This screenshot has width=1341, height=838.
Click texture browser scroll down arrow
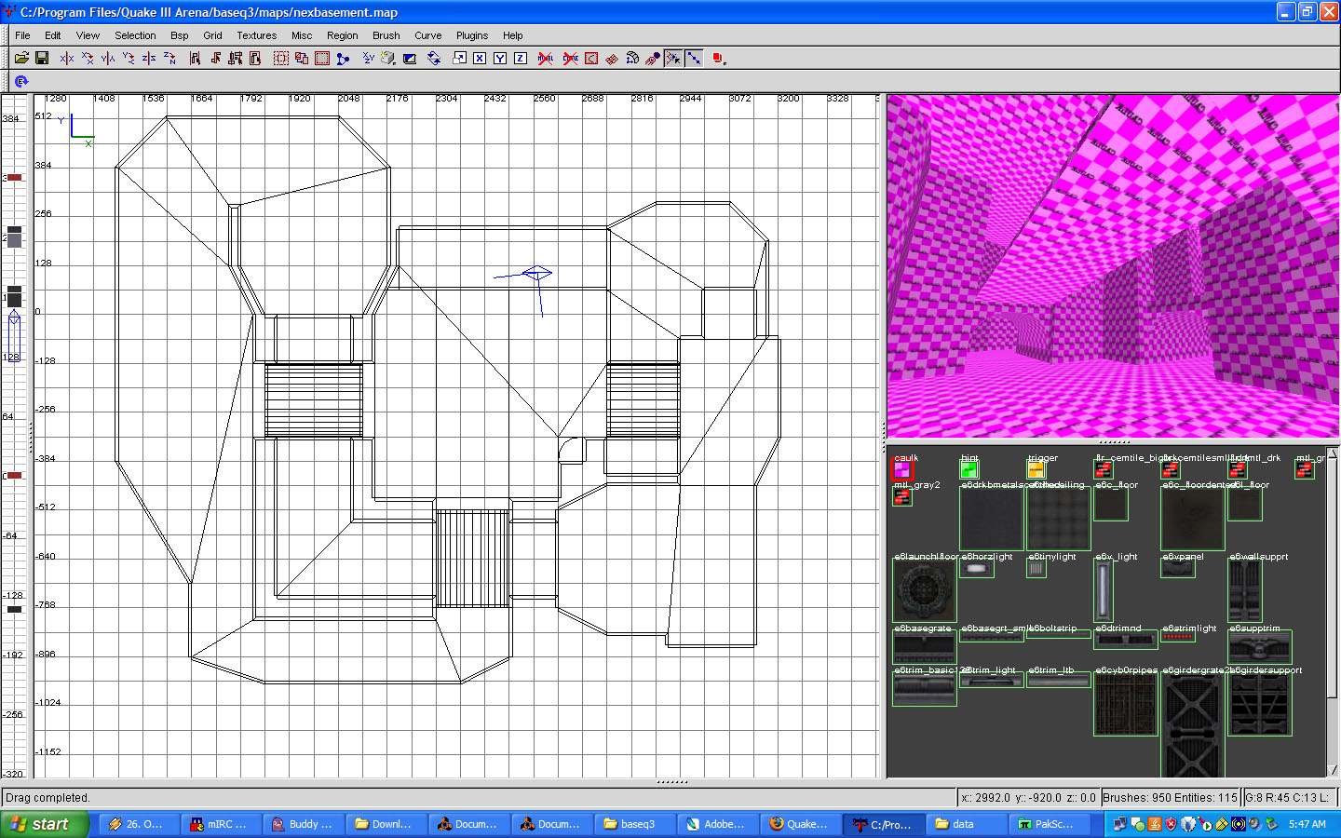pyautogui.click(x=1332, y=769)
